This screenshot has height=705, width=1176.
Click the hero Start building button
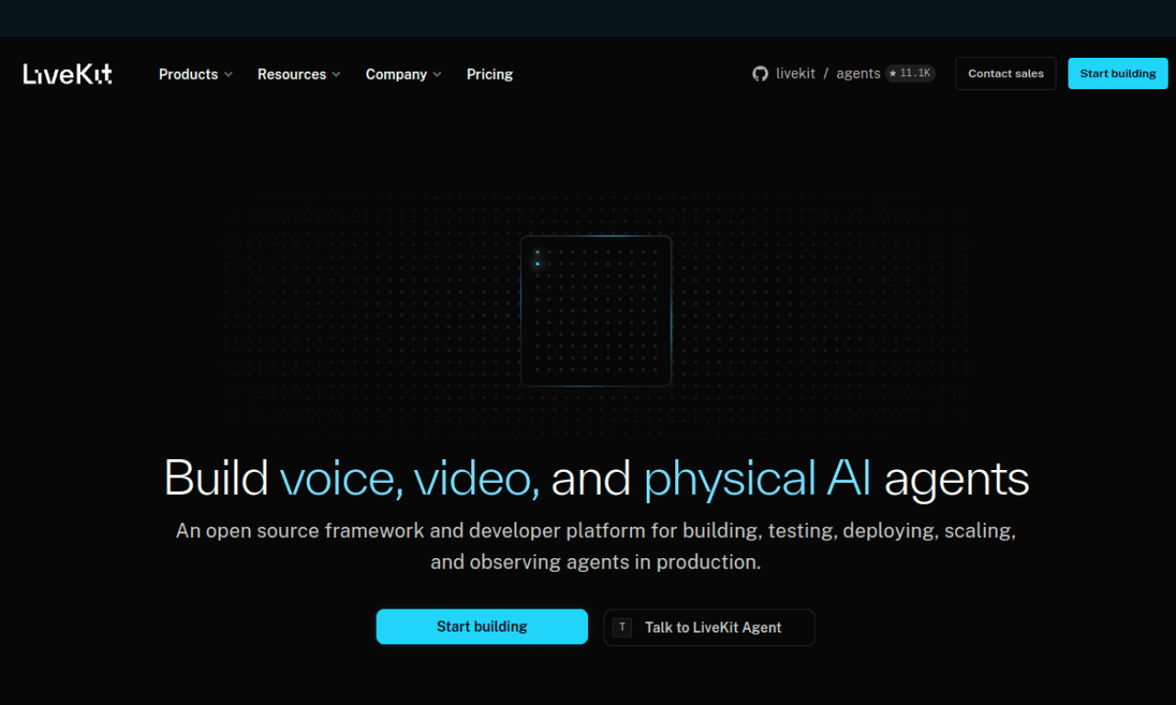pos(481,627)
